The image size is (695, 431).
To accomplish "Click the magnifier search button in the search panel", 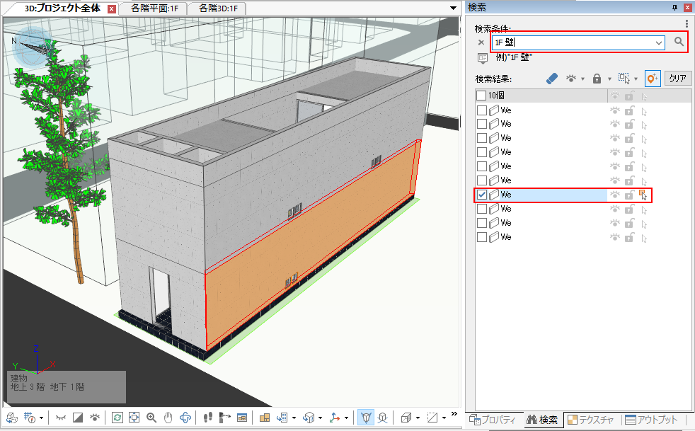I will pyautogui.click(x=679, y=42).
